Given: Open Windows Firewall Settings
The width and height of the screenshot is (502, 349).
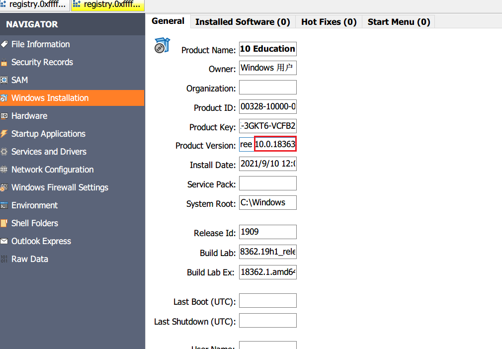Looking at the screenshot, I should tap(73, 187).
